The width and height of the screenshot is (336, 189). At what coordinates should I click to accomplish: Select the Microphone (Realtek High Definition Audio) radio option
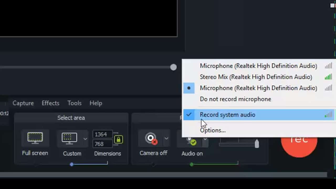point(258,88)
